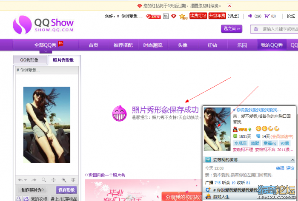
Task: Close the red diamond expiry notice
Action: [x=229, y=6]
